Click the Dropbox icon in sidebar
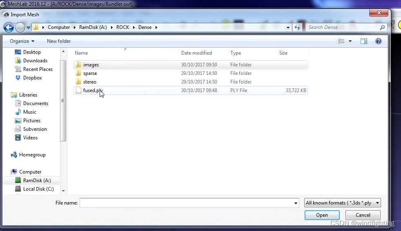This screenshot has width=401, height=231. 18,78
